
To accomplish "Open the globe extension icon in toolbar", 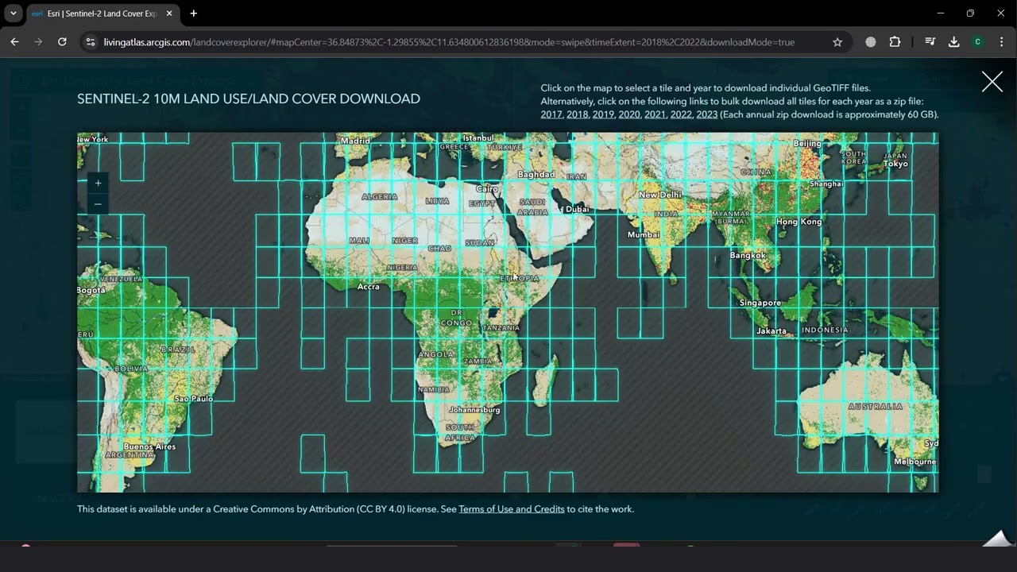I will 871,42.
